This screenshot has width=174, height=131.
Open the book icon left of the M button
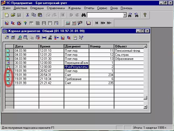88,23
